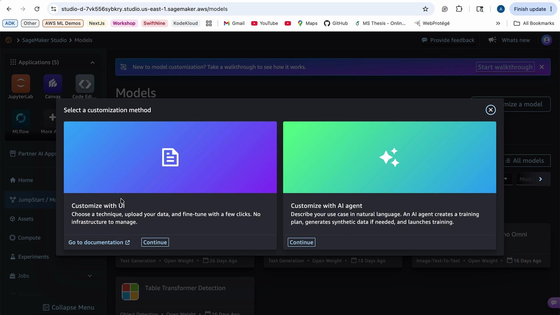Open the Go to documentation link

(x=99, y=242)
